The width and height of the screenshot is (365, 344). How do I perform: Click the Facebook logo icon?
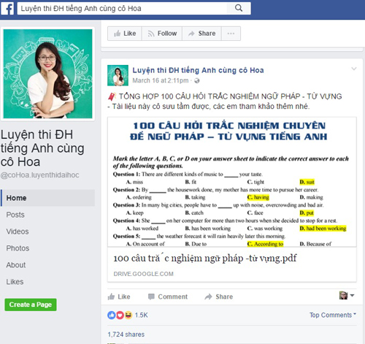tap(7, 9)
